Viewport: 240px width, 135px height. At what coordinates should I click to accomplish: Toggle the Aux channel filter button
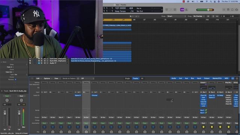[x=186, y=78]
